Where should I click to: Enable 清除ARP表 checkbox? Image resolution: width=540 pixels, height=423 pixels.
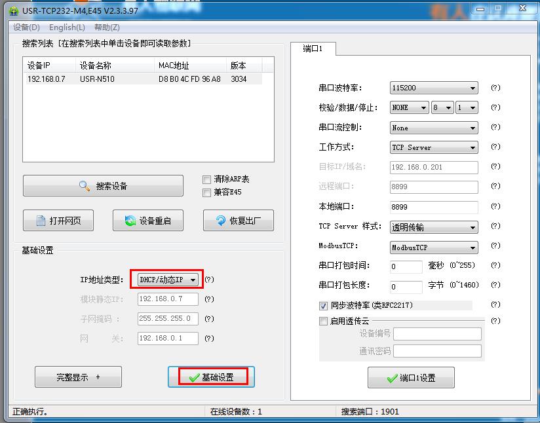tap(206, 179)
